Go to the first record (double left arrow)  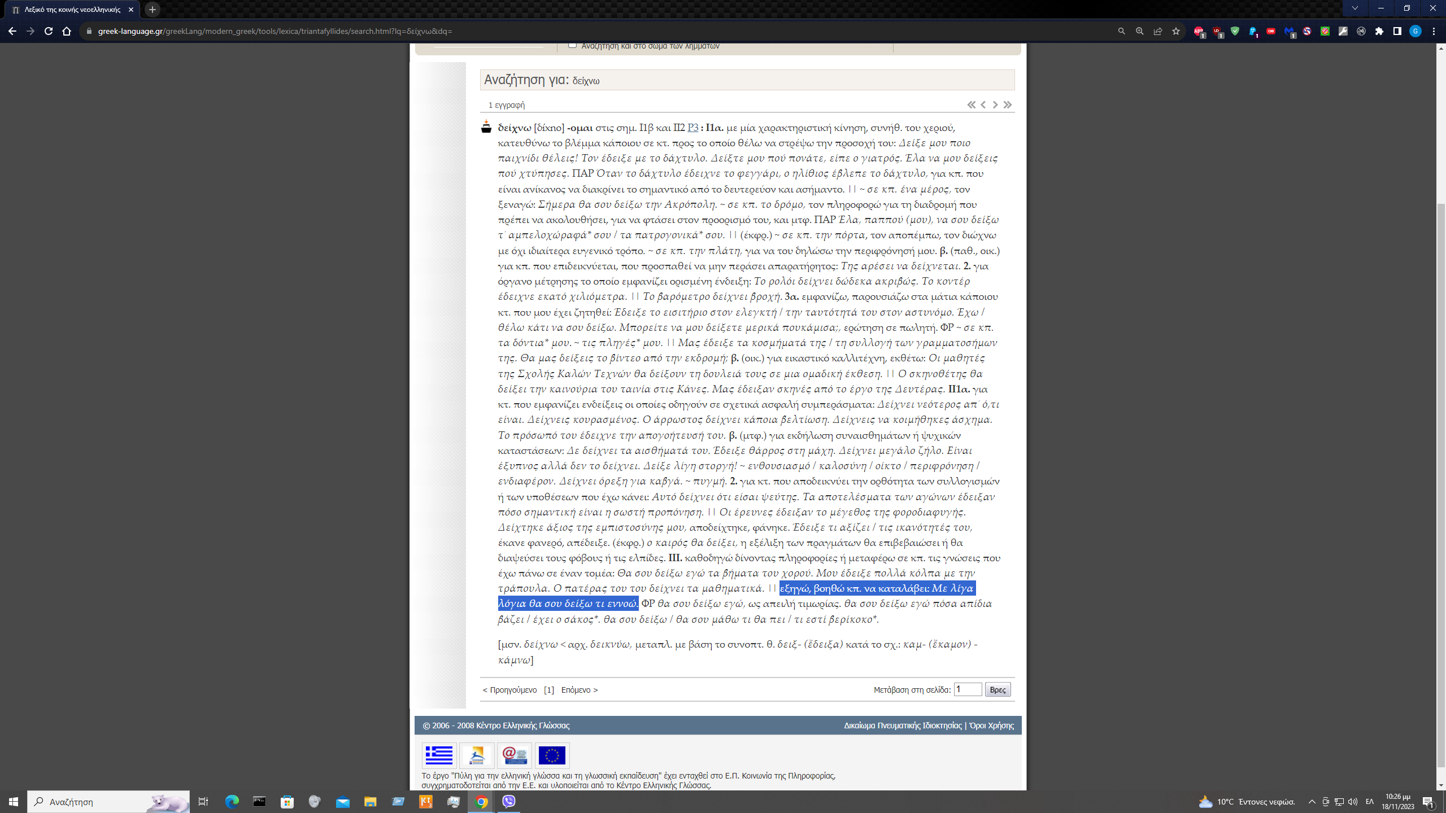[x=971, y=105]
